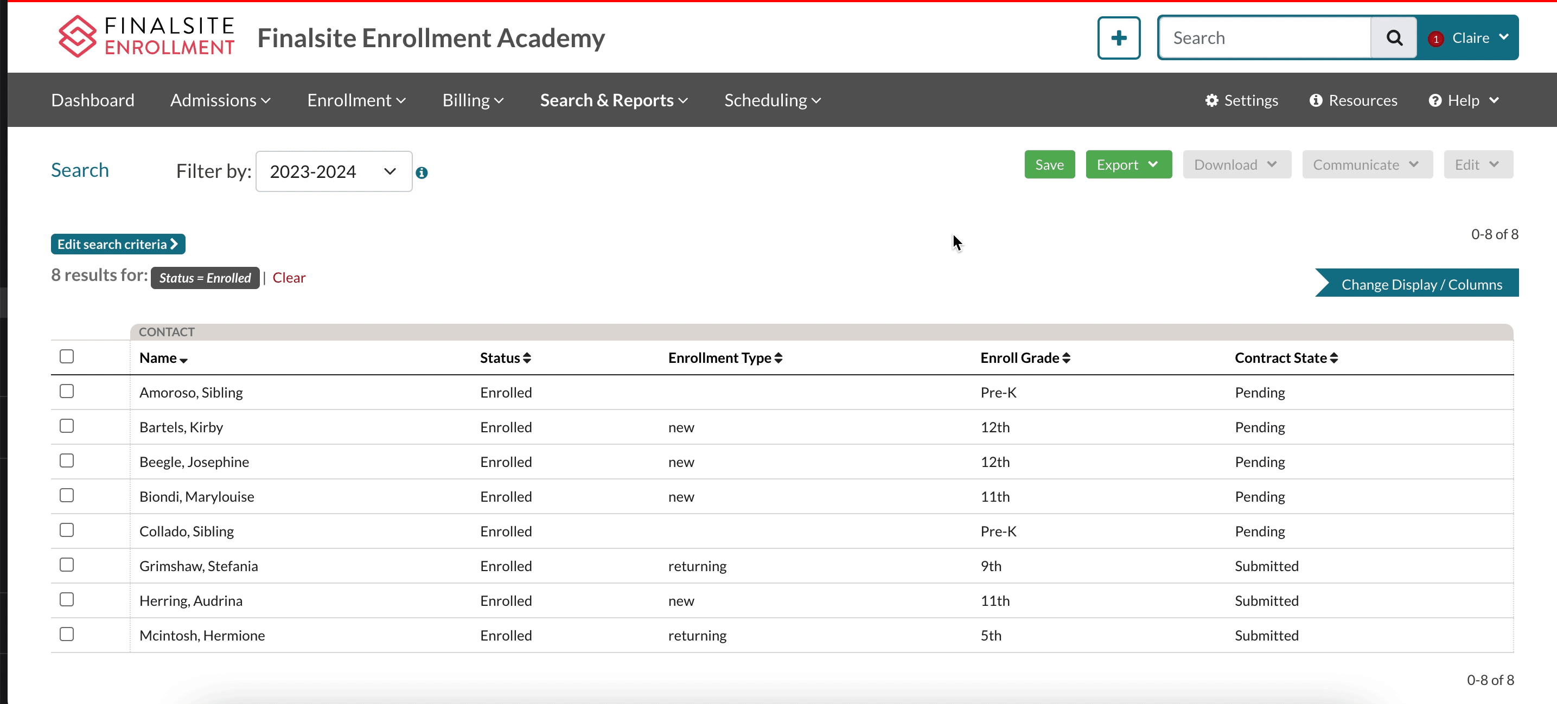
Task: Click the green Save button
Action: (x=1049, y=165)
